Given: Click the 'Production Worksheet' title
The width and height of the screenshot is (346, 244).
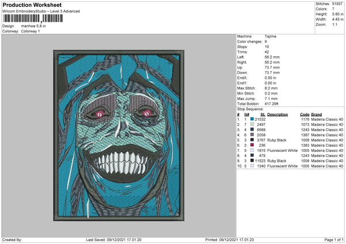Looking at the screenshot, I should click(x=32, y=5).
